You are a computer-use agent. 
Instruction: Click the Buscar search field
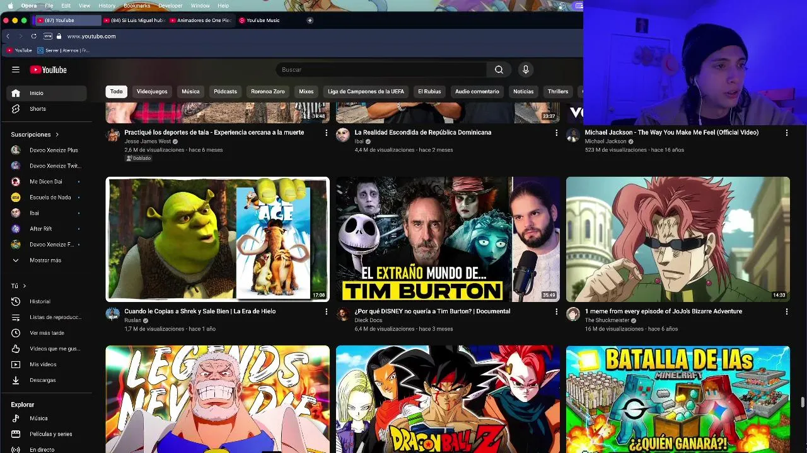tap(381, 70)
